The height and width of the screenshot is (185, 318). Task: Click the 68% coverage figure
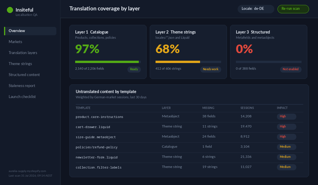167,49
